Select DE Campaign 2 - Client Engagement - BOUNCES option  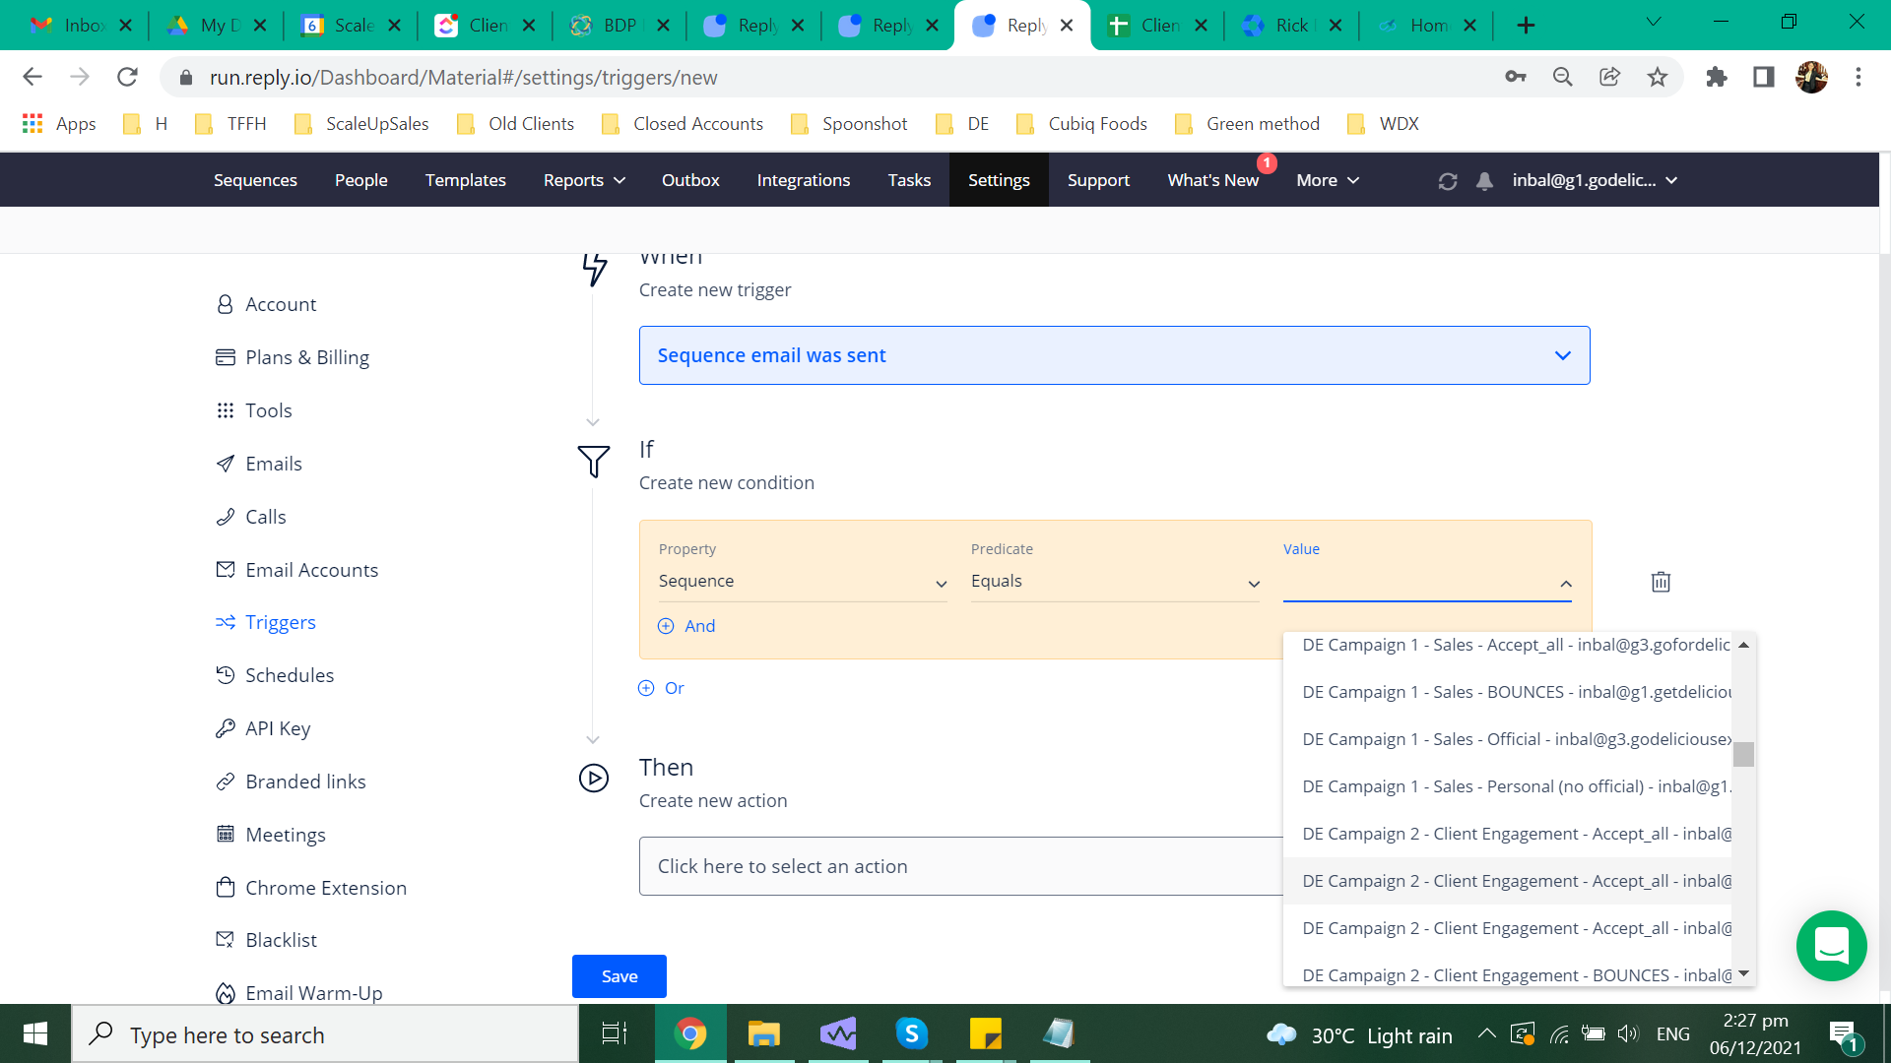tap(1508, 973)
